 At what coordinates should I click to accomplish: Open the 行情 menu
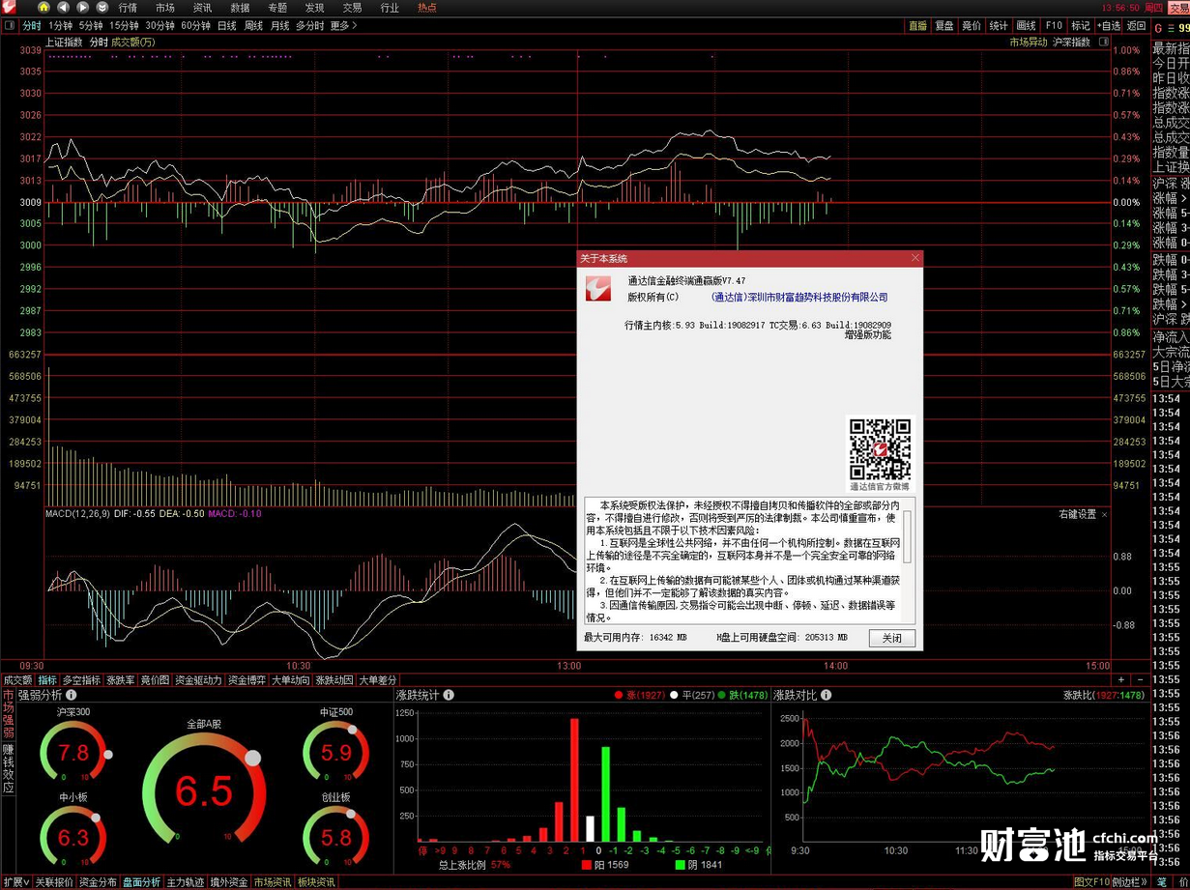point(128,8)
